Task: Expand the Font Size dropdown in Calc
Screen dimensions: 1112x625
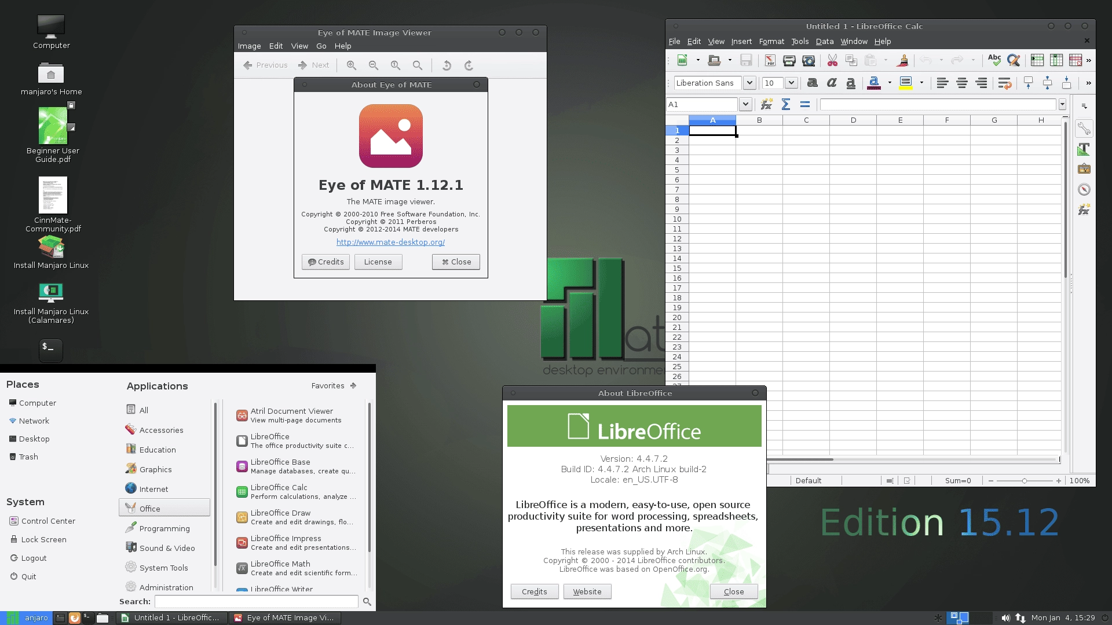Action: (x=791, y=83)
